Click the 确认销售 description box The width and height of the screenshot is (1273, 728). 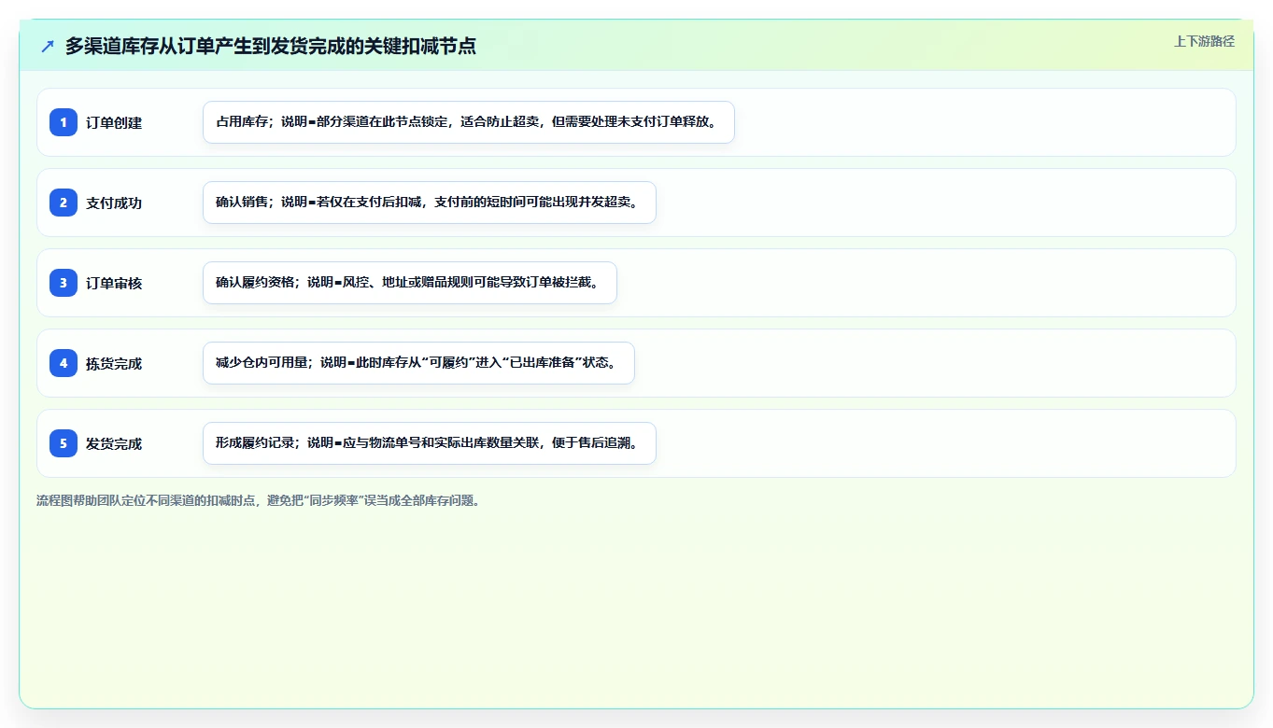430,203
